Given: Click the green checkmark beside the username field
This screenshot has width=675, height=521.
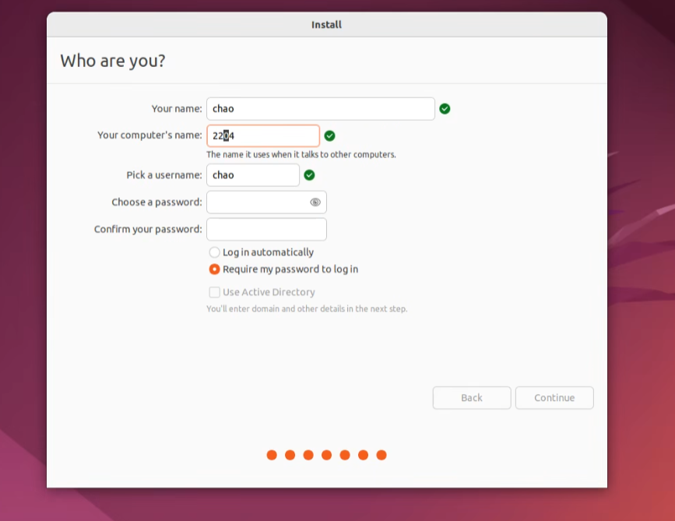Looking at the screenshot, I should 310,175.
